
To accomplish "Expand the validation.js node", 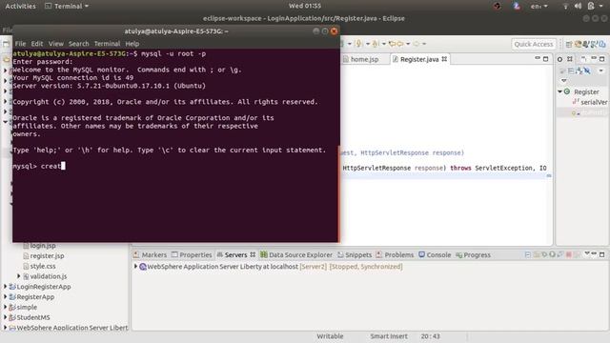I will [19, 276].
